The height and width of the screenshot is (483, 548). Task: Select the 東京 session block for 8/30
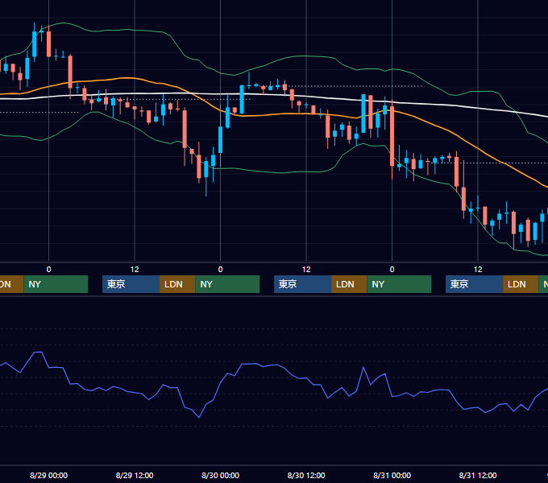coord(303,284)
